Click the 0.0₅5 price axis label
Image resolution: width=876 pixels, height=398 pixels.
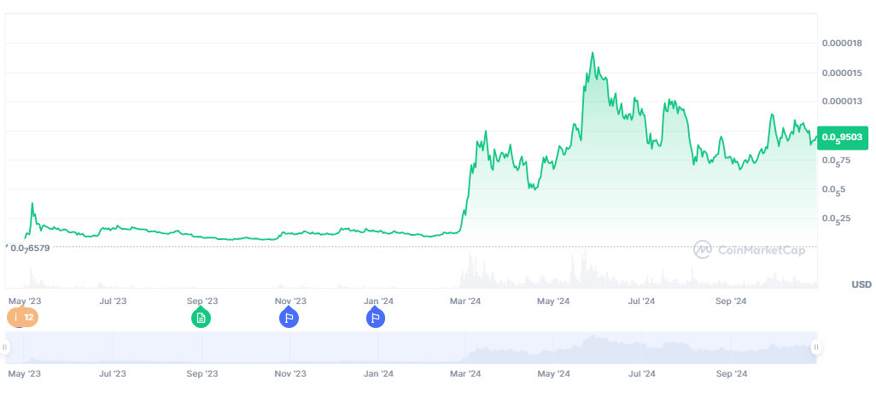coord(832,190)
